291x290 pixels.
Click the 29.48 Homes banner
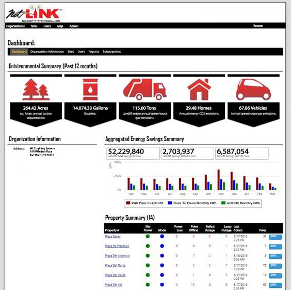point(199,114)
